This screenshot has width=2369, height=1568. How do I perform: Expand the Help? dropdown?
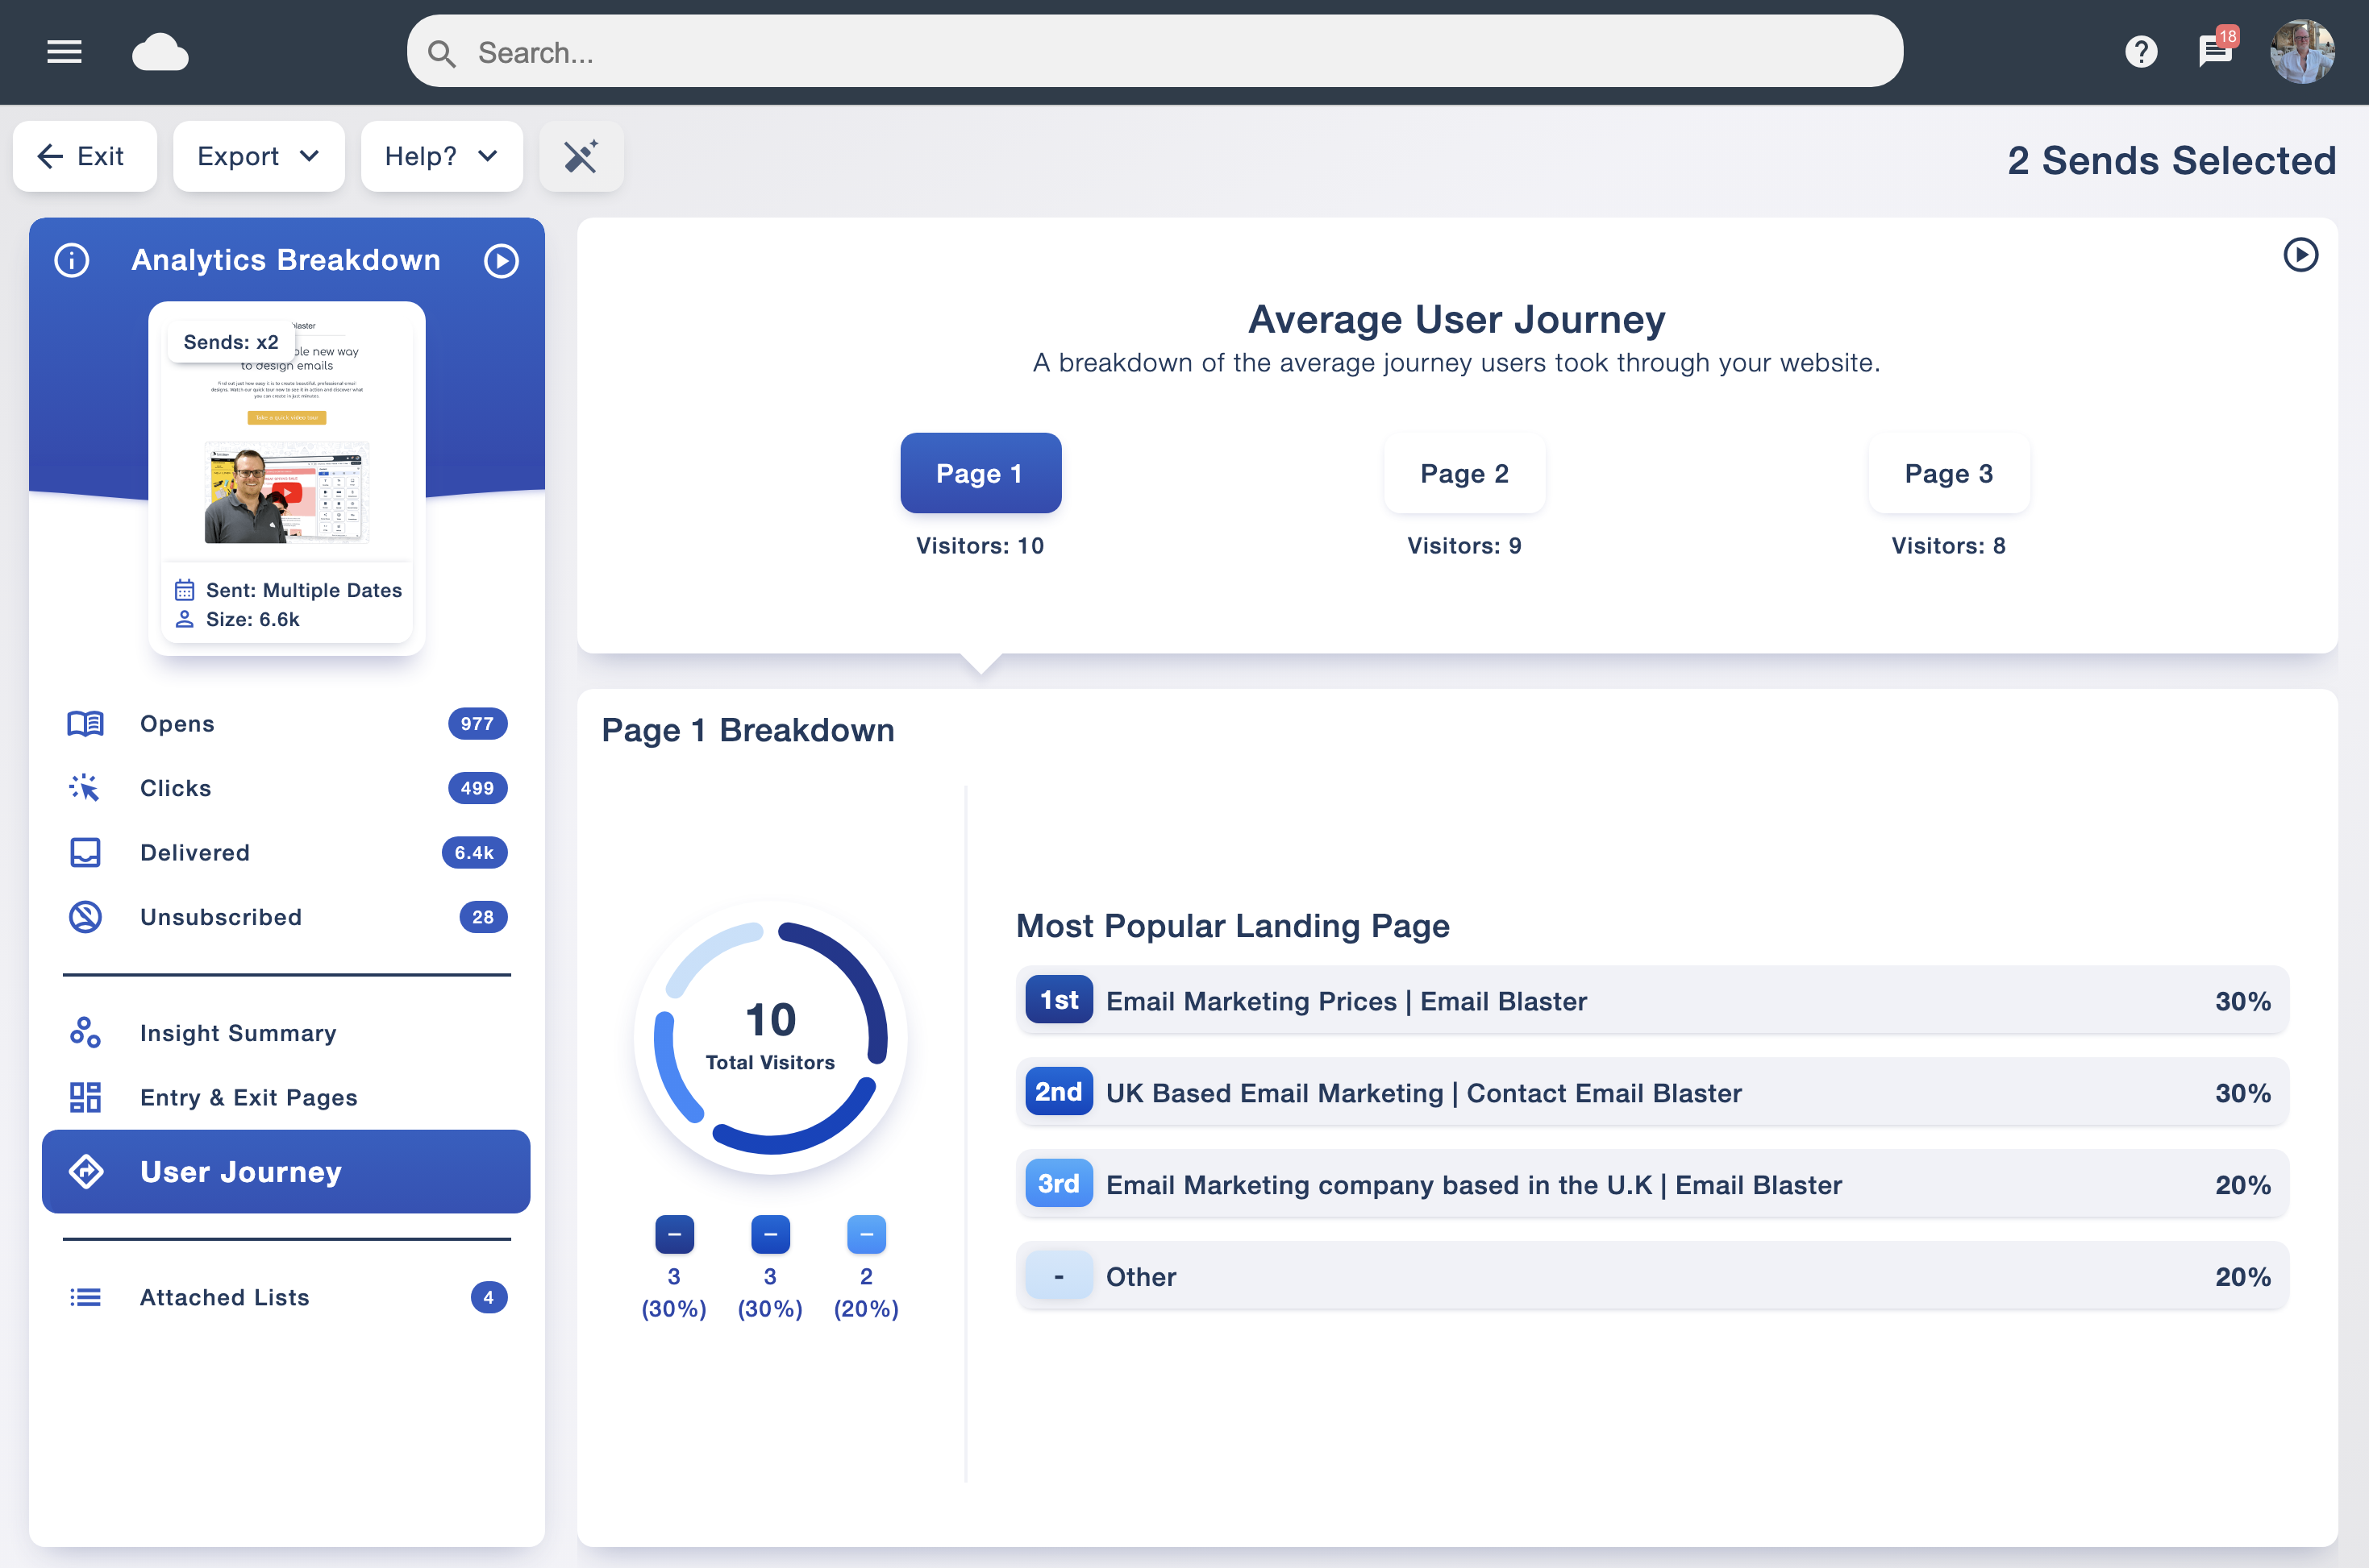(441, 156)
